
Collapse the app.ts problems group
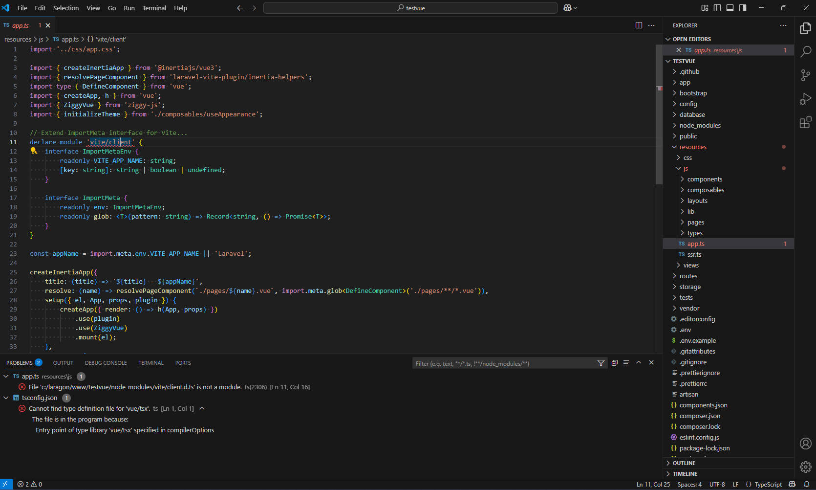click(x=6, y=376)
